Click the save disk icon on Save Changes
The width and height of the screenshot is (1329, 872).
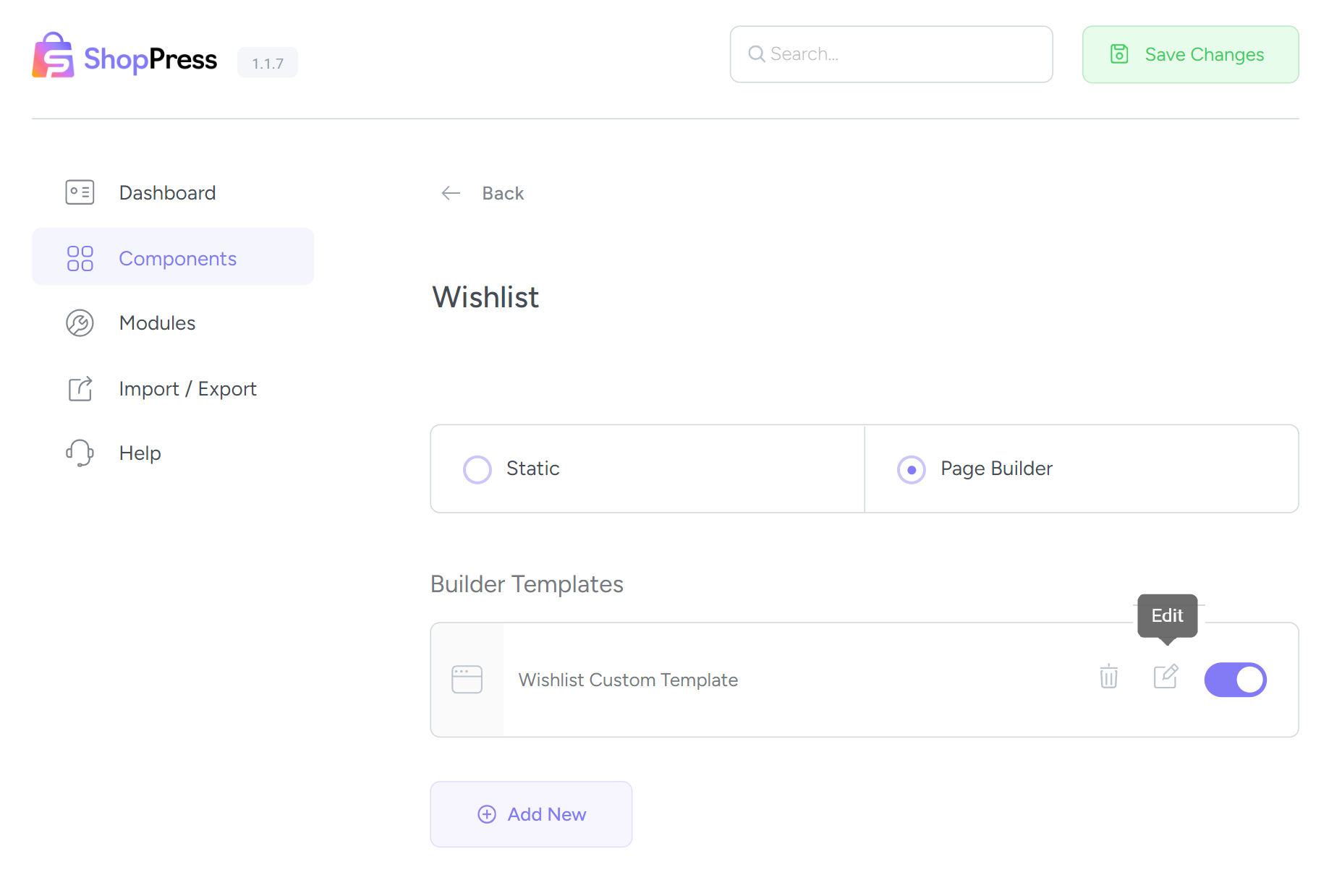(1120, 54)
